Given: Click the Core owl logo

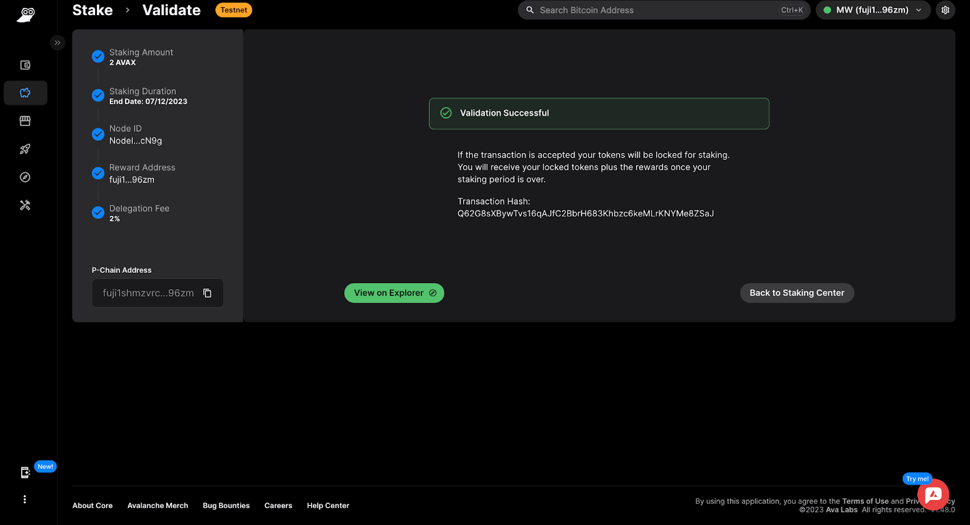Looking at the screenshot, I should [26, 15].
